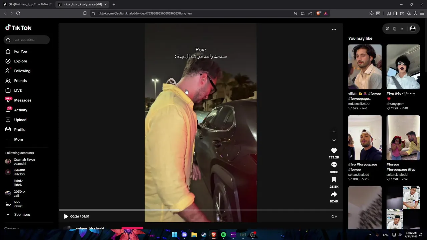Open the profile avatar menu in header
This screenshot has height=240, width=427.
click(x=413, y=29)
